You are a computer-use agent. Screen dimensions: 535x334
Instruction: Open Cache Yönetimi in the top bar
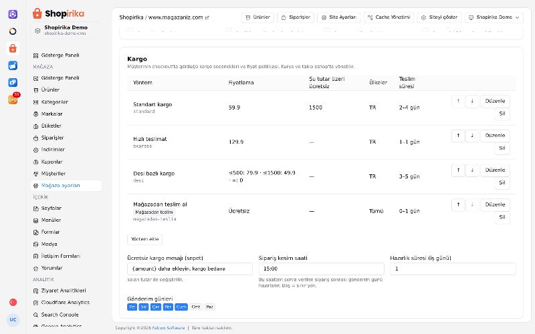[x=389, y=17]
